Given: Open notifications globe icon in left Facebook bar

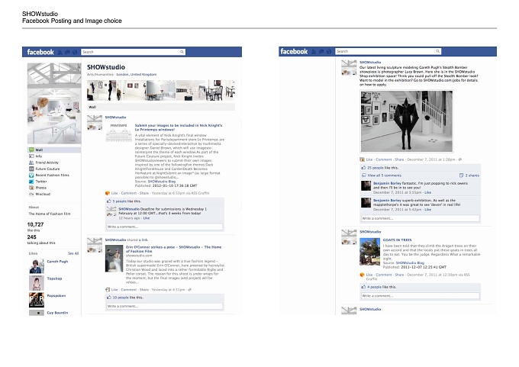Looking at the screenshot, I should [75, 53].
